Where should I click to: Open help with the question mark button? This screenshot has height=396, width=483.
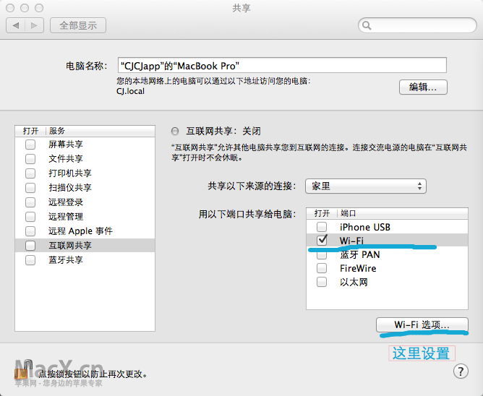461,371
